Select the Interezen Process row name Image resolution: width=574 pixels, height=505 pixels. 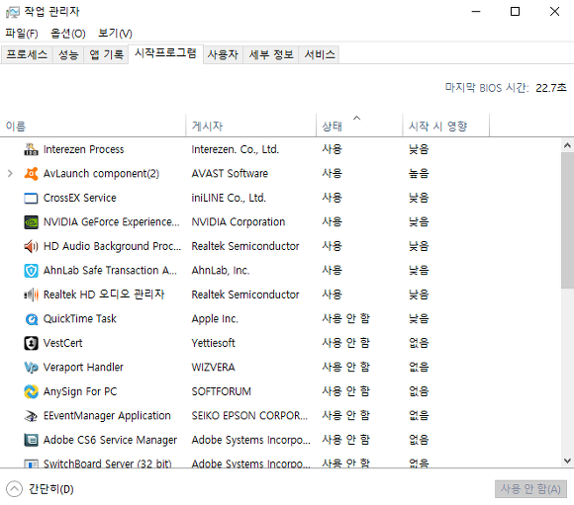point(83,149)
